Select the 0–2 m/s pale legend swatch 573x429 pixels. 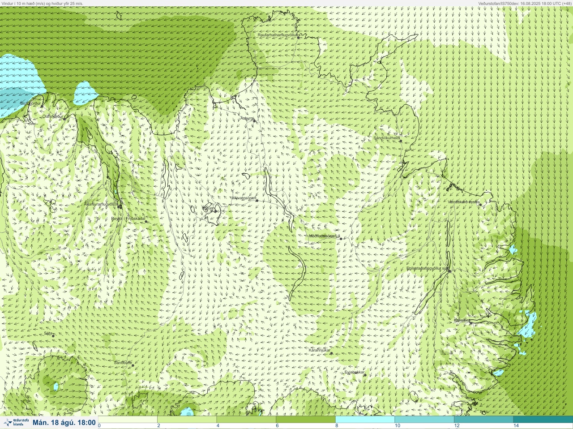coord(128,420)
